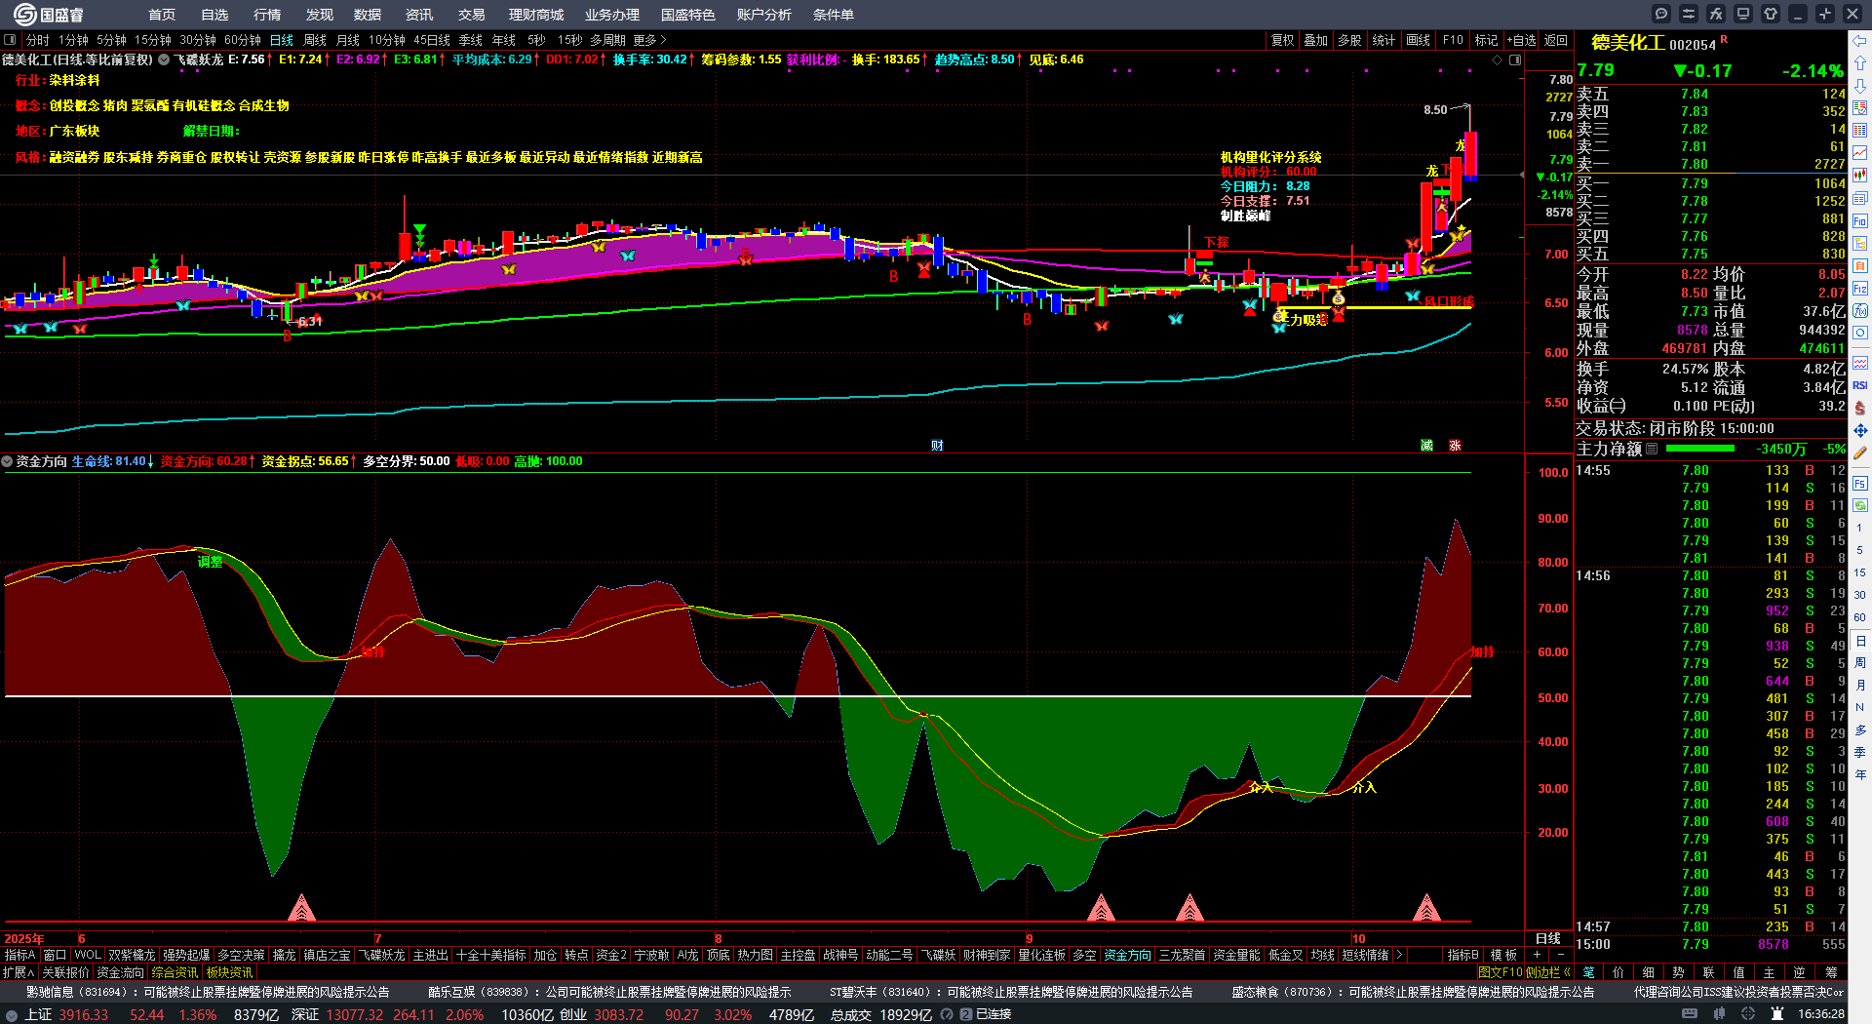The width and height of the screenshot is (1872, 1024).
Task: Expand the 扩展 panel at bottom left
Action: click(19, 972)
